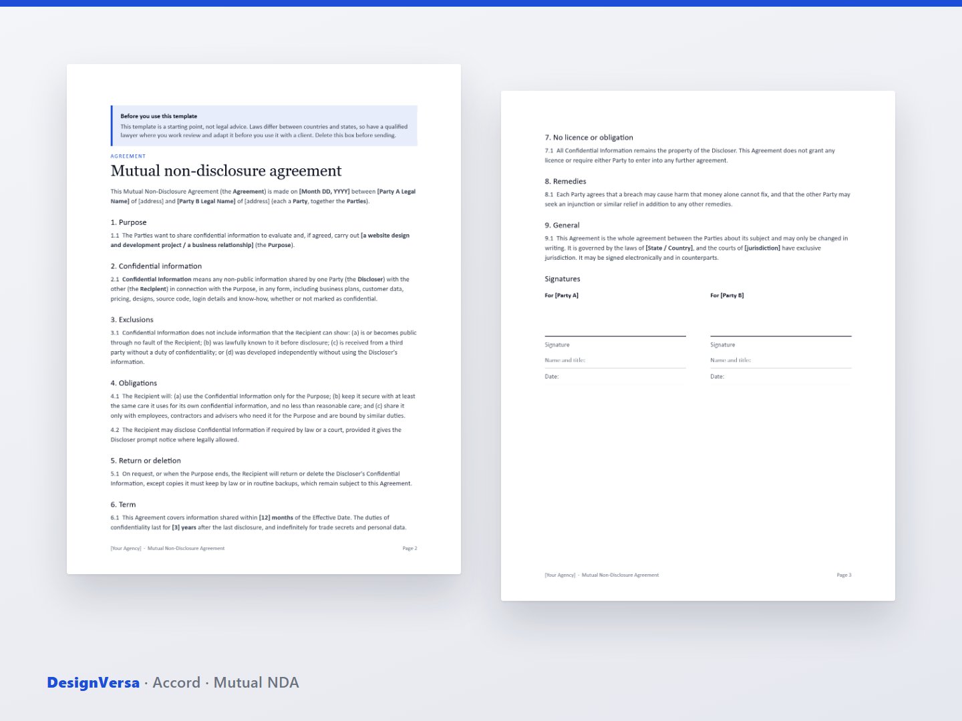Click the "9. General" section heading

562,226
